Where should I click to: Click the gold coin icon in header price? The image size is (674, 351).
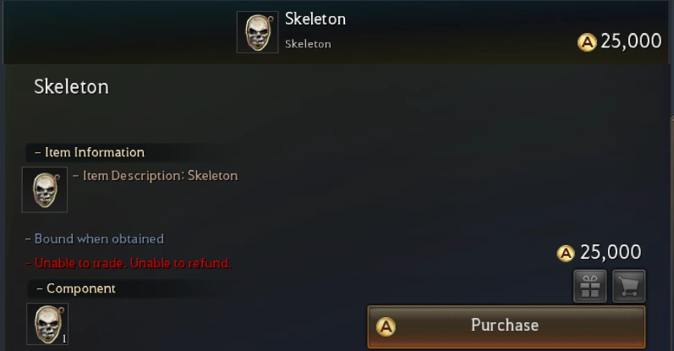[x=587, y=42]
